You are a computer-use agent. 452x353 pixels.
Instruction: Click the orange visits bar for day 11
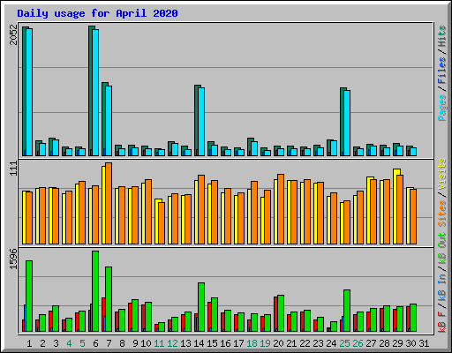pyautogui.click(x=162, y=223)
